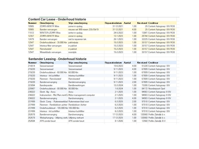This screenshot has height=149, width=199.
Task: Click the 'Reparatiedatum' header in Content Car Lease table
Action: 113,23
